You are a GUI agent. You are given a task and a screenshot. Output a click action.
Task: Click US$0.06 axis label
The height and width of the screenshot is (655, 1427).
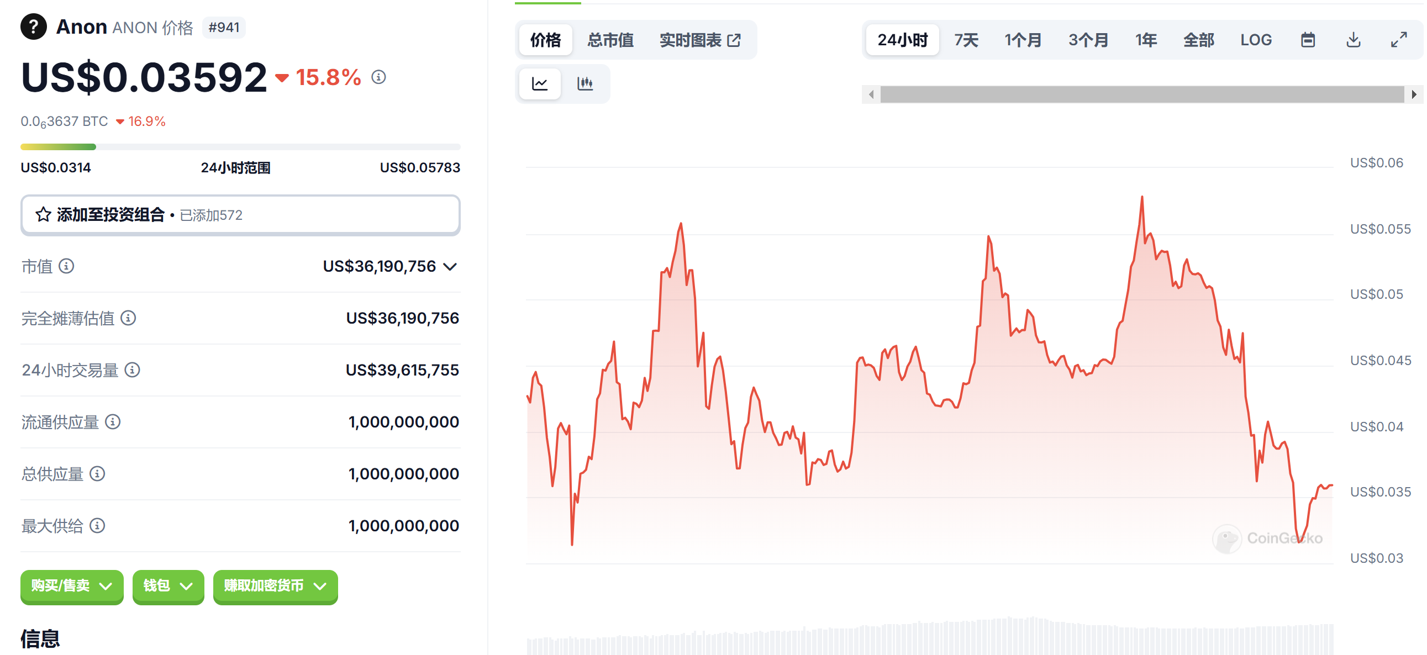point(1377,163)
